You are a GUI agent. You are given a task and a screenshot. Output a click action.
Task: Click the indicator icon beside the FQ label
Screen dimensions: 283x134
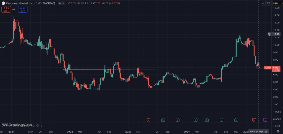pos(38,126)
